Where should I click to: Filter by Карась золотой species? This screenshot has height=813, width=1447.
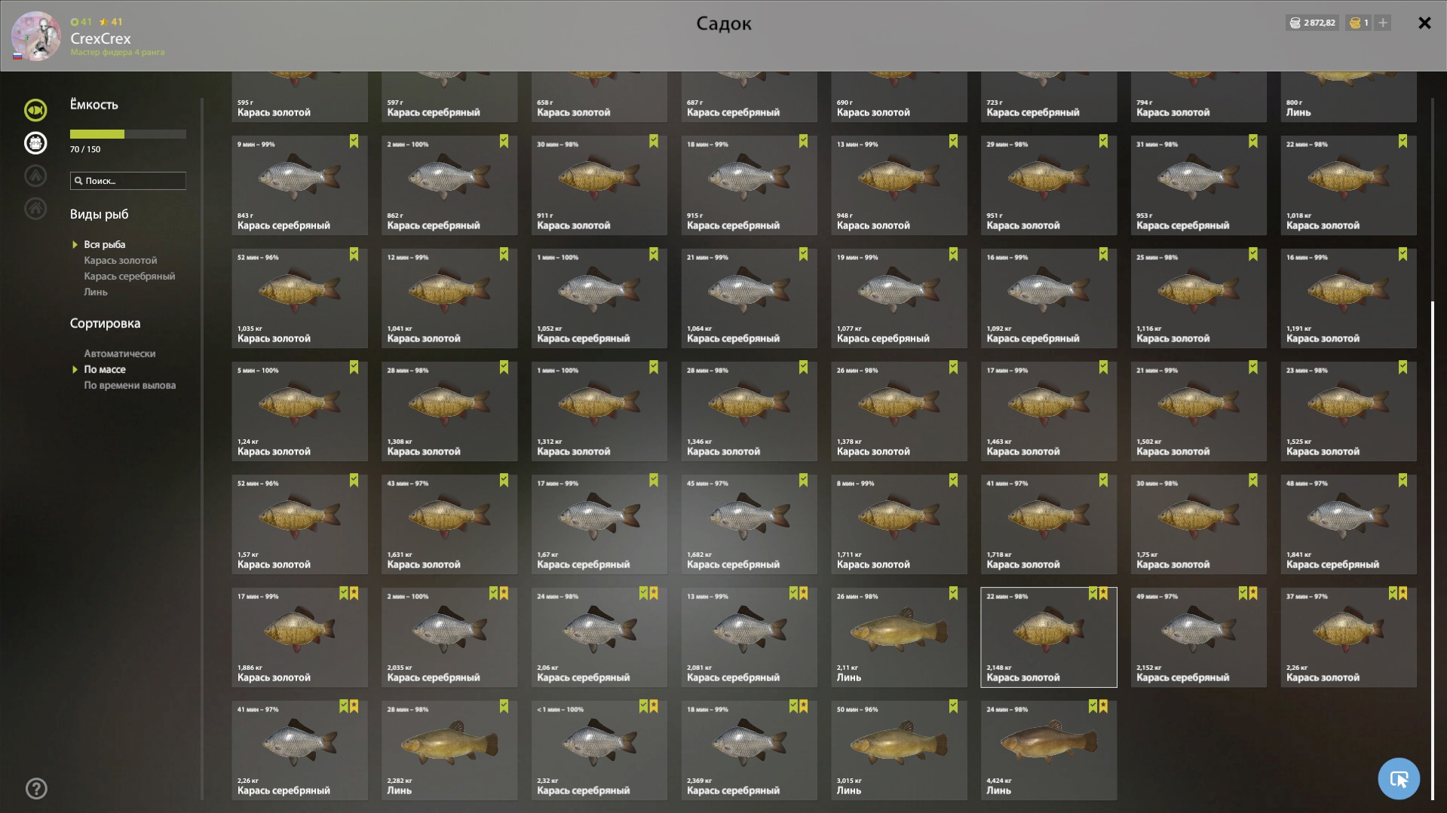pyautogui.click(x=121, y=261)
